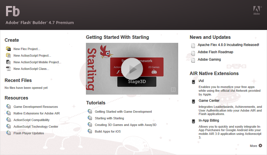267x155 pixels.
Task: Click the 'Adobe Flash Builder 4.7 Premium' title
Action: [40, 23]
